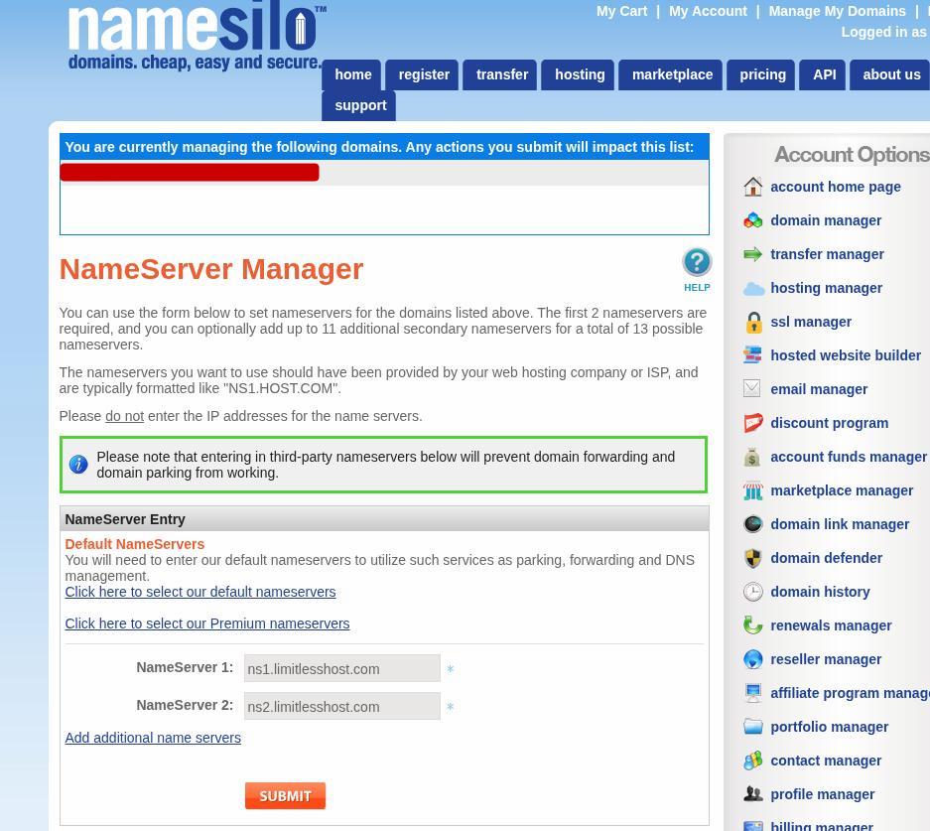Open the API tab
The height and width of the screenshot is (831, 930).
823,74
